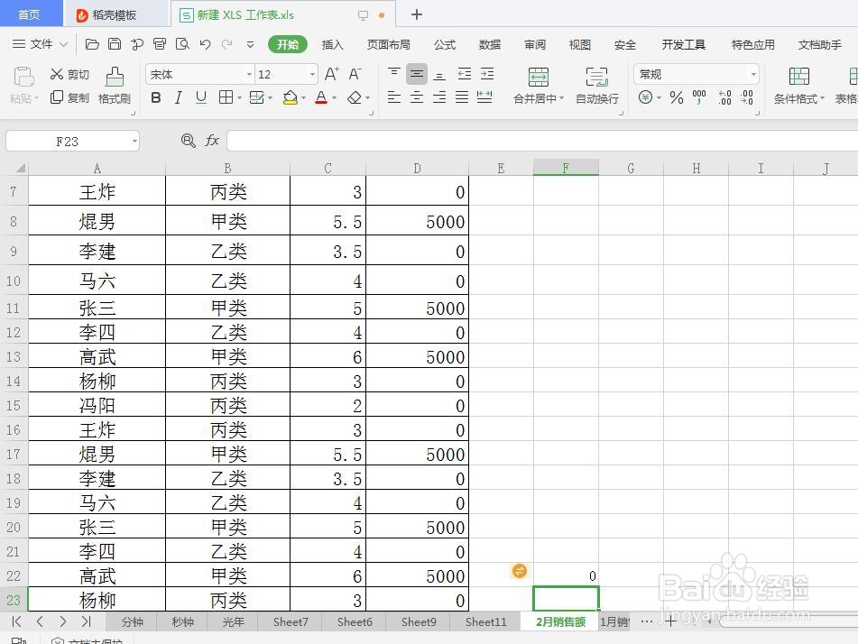Apply italic formatting

(x=178, y=97)
